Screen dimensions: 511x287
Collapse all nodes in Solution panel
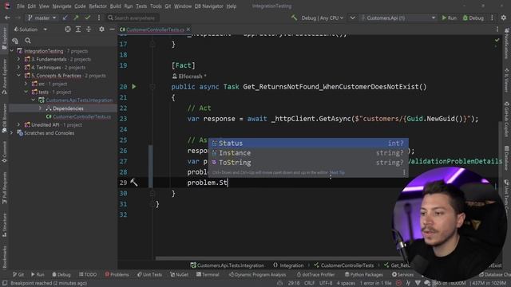(89, 29)
